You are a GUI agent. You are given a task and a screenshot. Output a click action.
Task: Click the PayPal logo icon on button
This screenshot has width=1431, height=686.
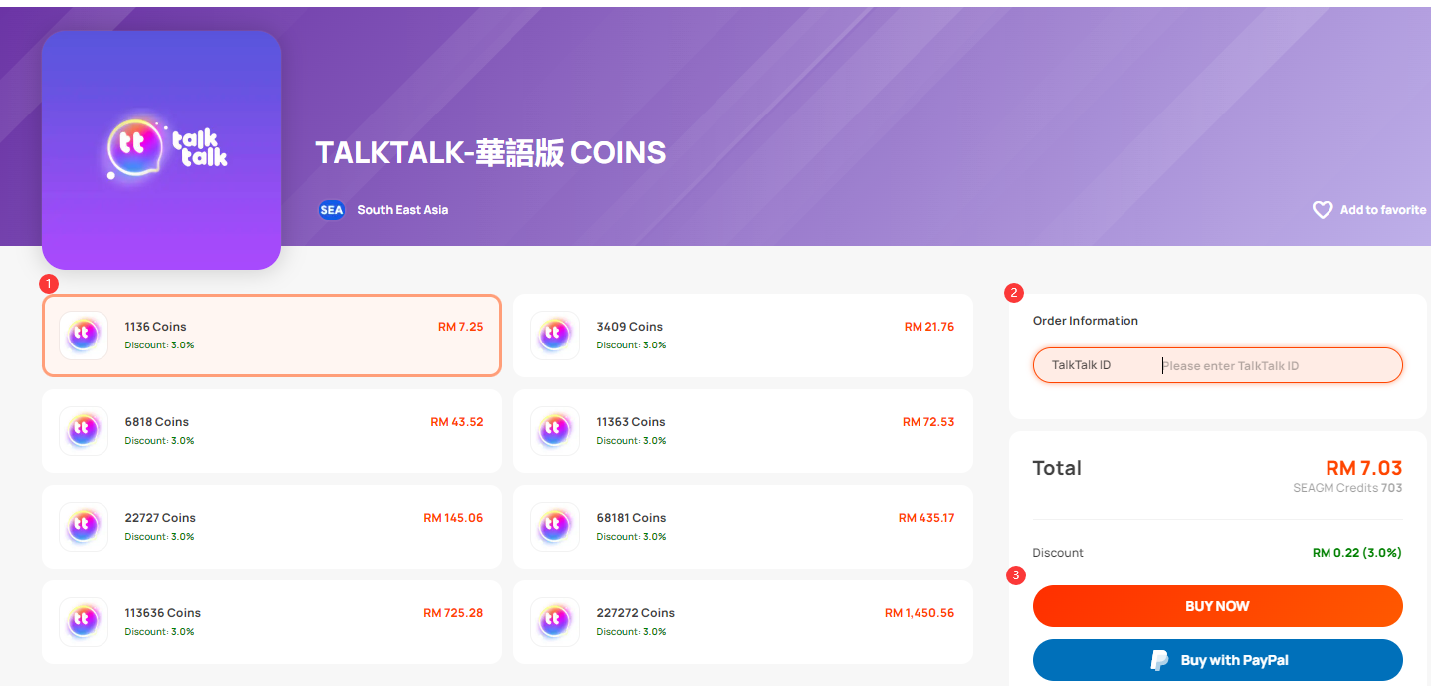click(1160, 660)
